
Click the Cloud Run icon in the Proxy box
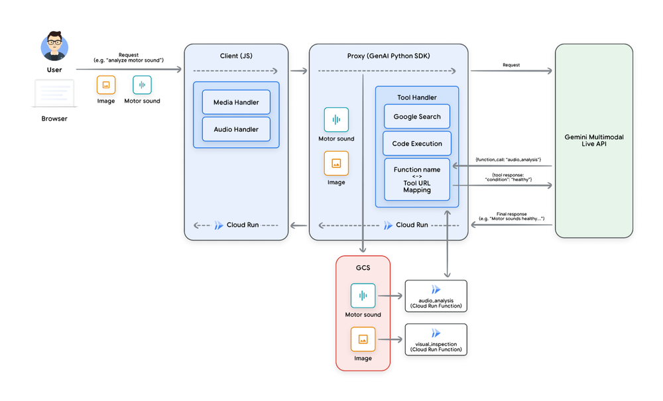click(389, 225)
